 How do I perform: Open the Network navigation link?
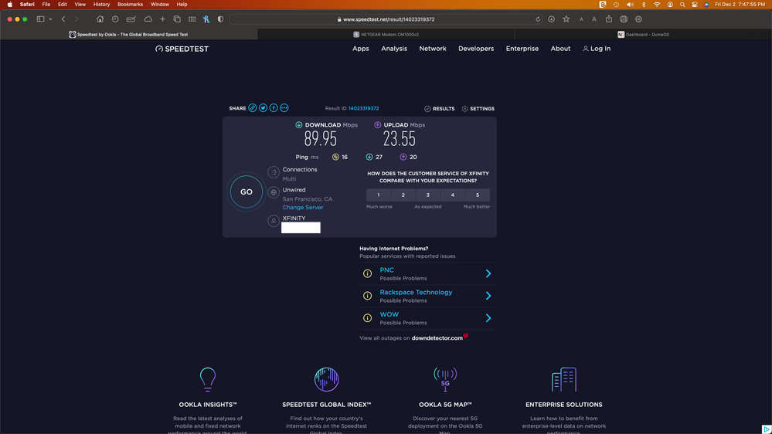pyautogui.click(x=433, y=49)
